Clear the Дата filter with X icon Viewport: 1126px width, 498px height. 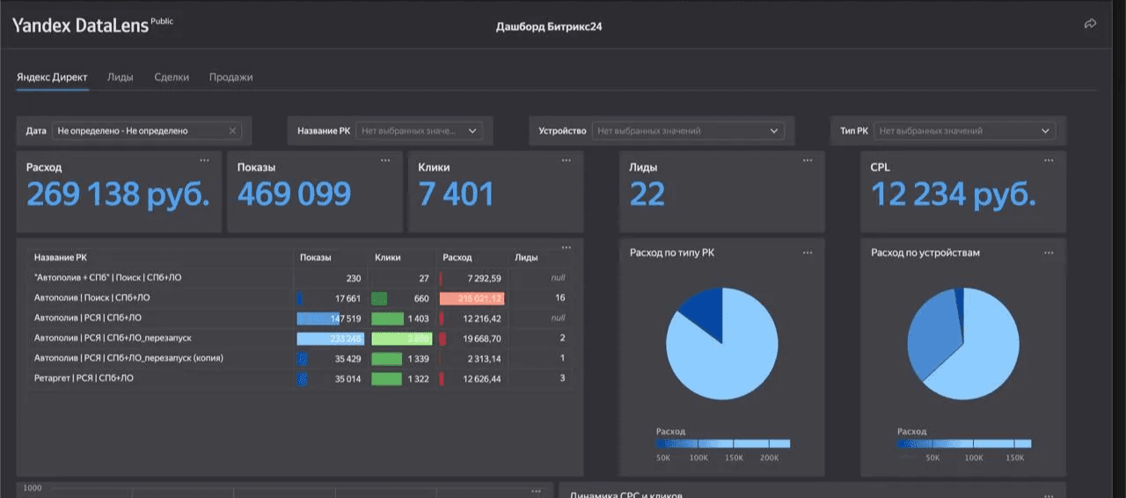[x=232, y=130]
